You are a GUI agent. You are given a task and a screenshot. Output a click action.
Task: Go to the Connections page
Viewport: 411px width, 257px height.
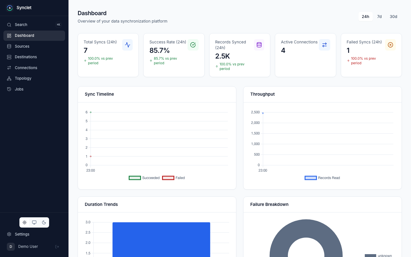tap(34, 68)
